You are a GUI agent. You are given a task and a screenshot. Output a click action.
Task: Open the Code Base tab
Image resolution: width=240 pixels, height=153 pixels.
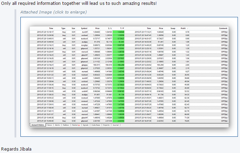tap(96, 125)
